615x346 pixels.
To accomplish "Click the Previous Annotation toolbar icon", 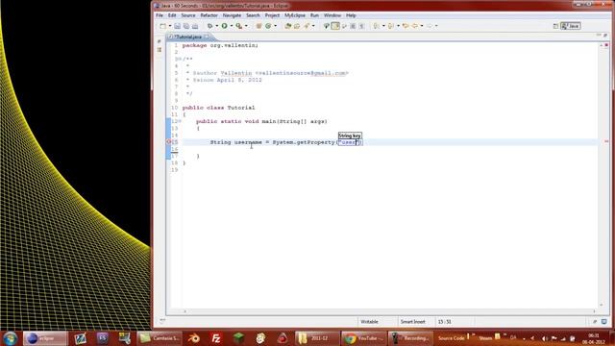I will [391, 26].
